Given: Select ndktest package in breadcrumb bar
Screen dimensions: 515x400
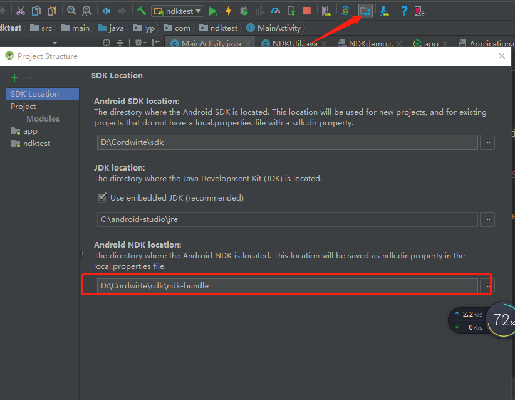Looking at the screenshot, I should point(219,28).
